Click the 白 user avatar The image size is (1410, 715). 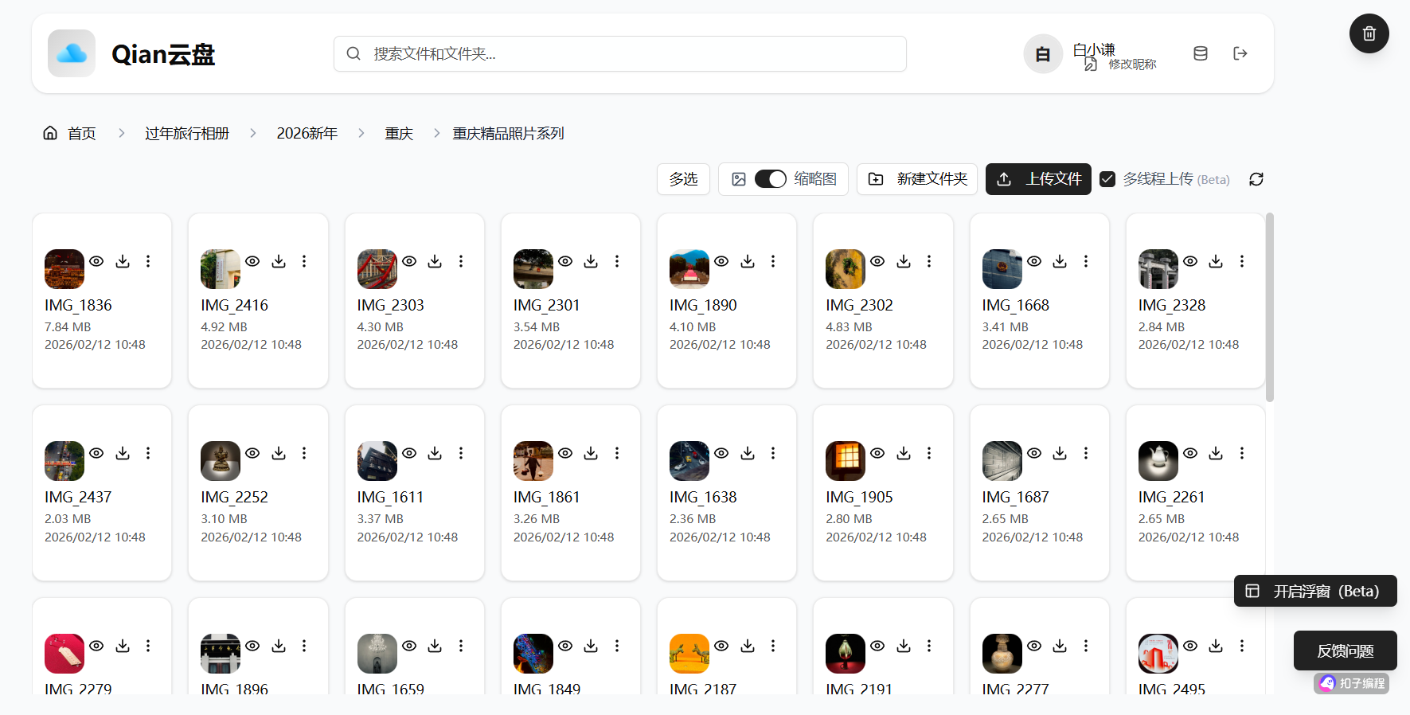click(1043, 54)
